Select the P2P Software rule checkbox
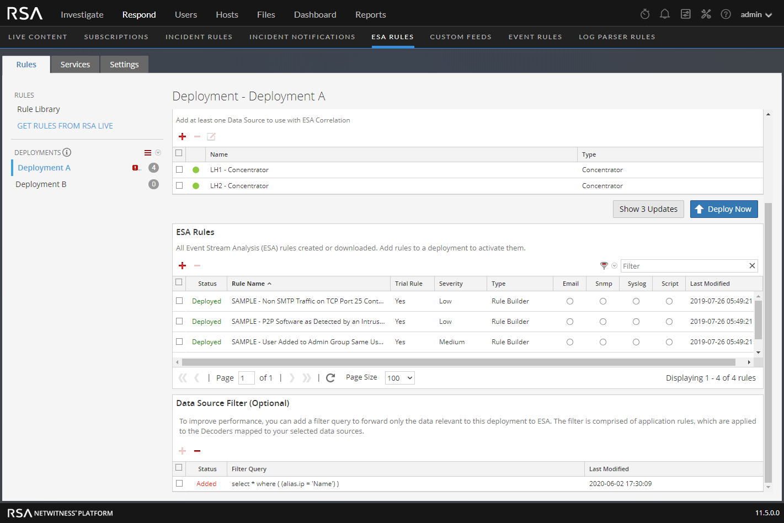 pyautogui.click(x=179, y=321)
